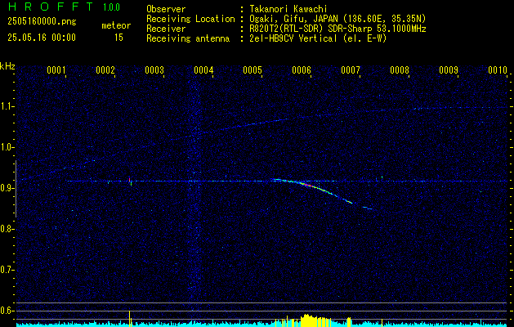Click the observer name Takanori Kawachi
Screen dimensions: 514x327
(288, 9)
